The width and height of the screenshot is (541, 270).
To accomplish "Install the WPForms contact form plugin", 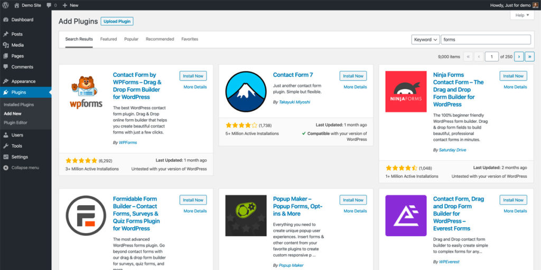I will tap(193, 76).
